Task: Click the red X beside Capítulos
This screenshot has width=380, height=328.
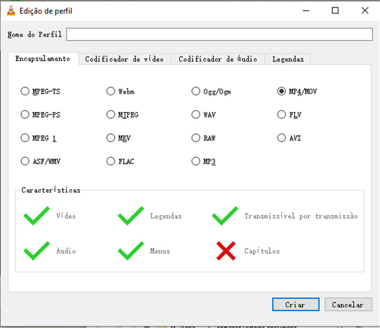Action: [226, 251]
